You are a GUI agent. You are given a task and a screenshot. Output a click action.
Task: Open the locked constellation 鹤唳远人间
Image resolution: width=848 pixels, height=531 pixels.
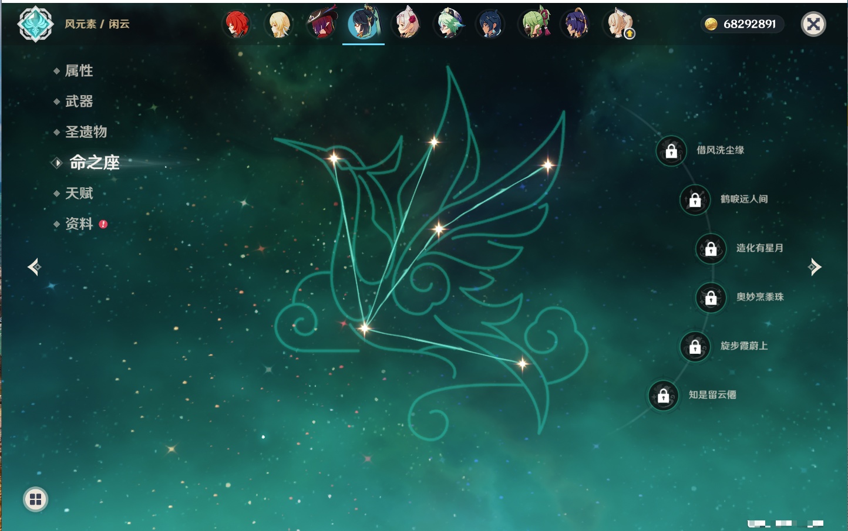point(695,199)
